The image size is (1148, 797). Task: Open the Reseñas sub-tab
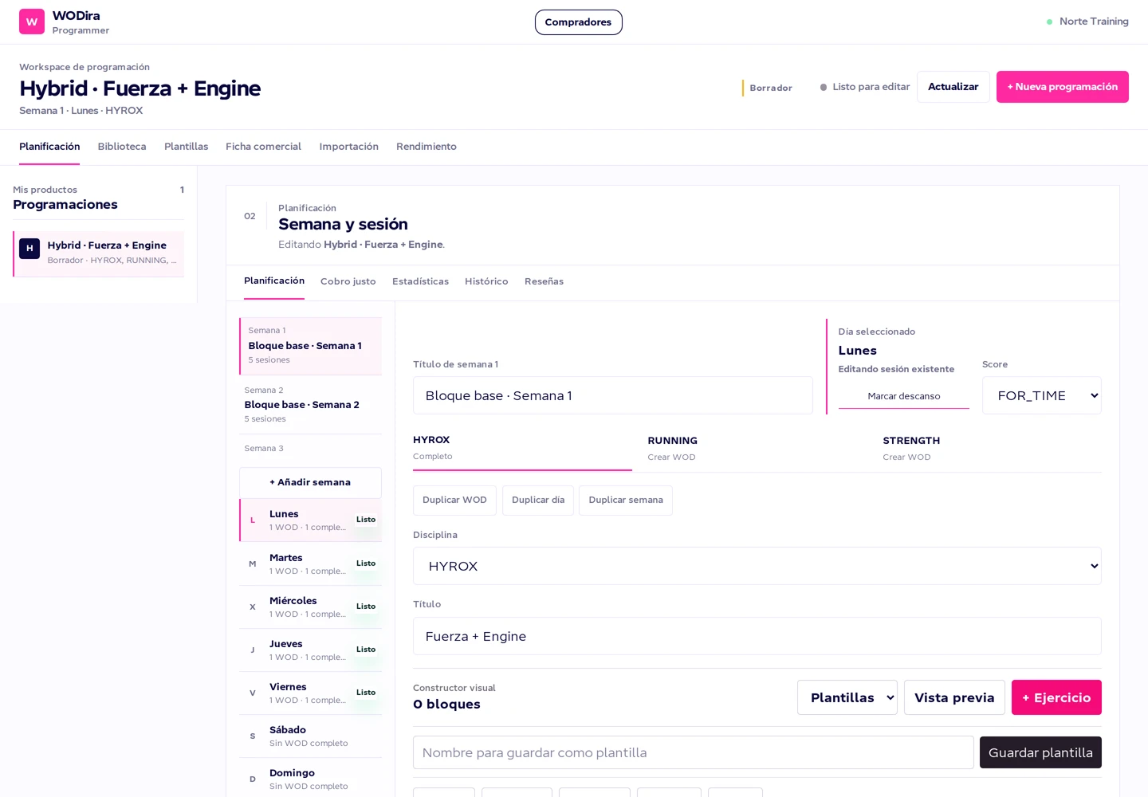[x=544, y=281]
